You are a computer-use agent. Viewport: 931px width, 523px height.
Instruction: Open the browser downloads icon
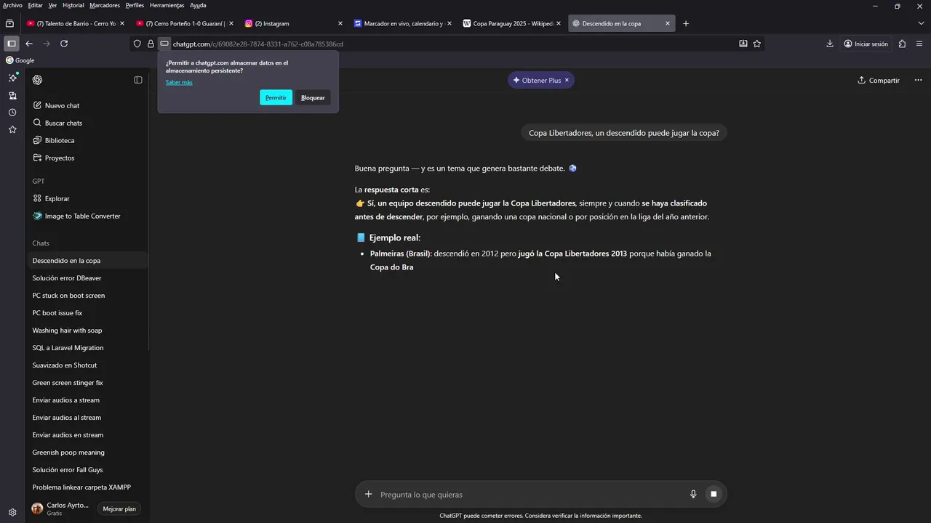830,44
